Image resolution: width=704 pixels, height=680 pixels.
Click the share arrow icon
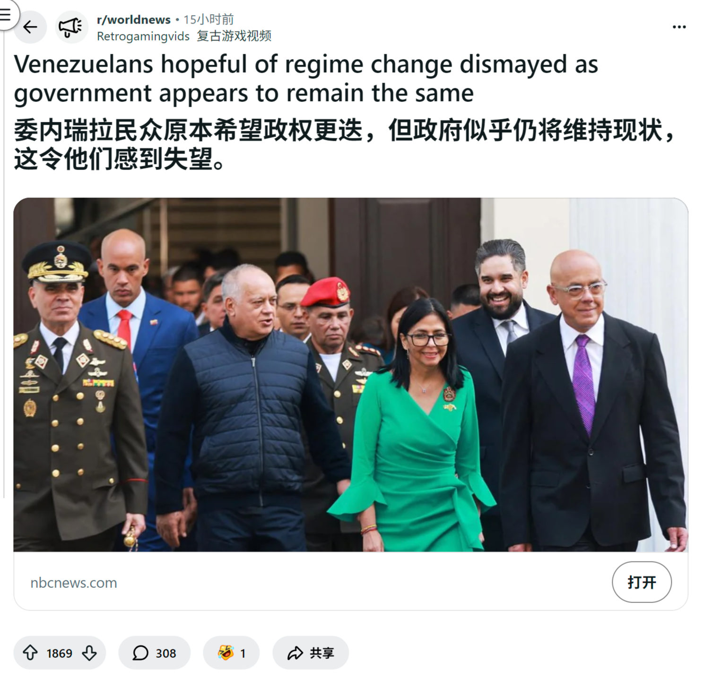[x=295, y=653]
